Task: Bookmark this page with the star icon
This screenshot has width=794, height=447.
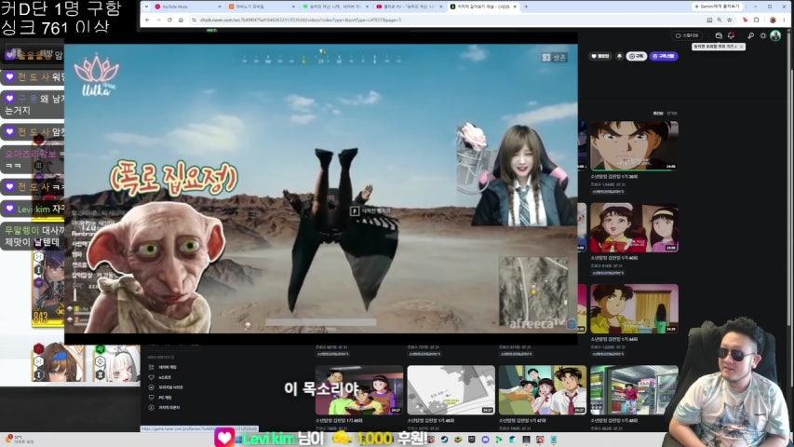Action: pyautogui.click(x=729, y=20)
